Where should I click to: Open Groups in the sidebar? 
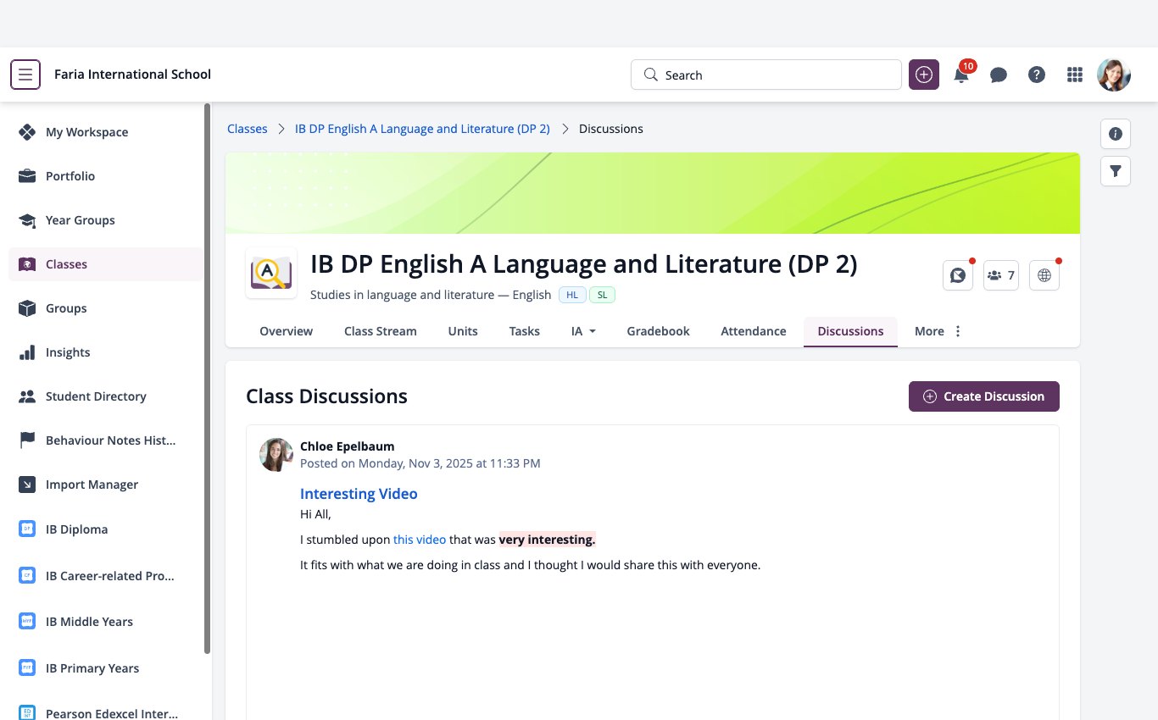pyautogui.click(x=106, y=308)
